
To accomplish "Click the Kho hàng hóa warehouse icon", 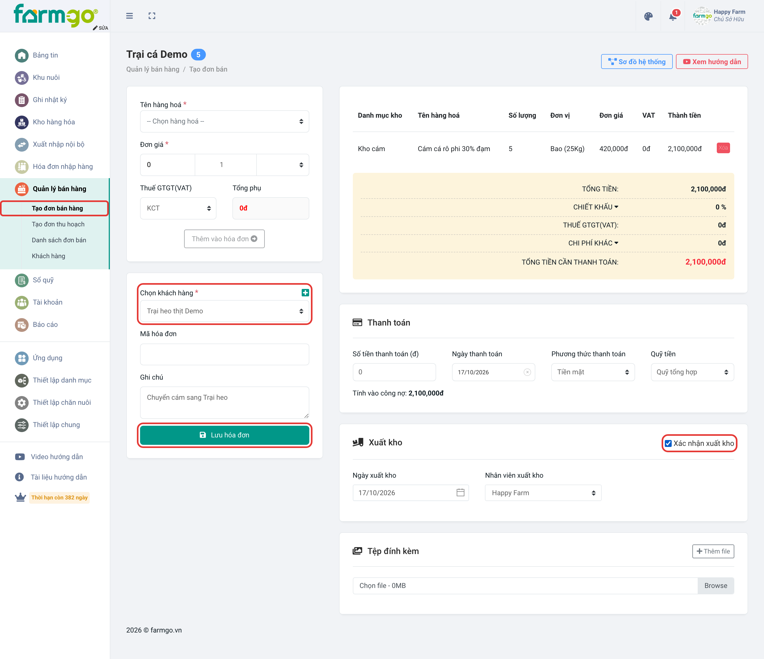I will coord(22,122).
